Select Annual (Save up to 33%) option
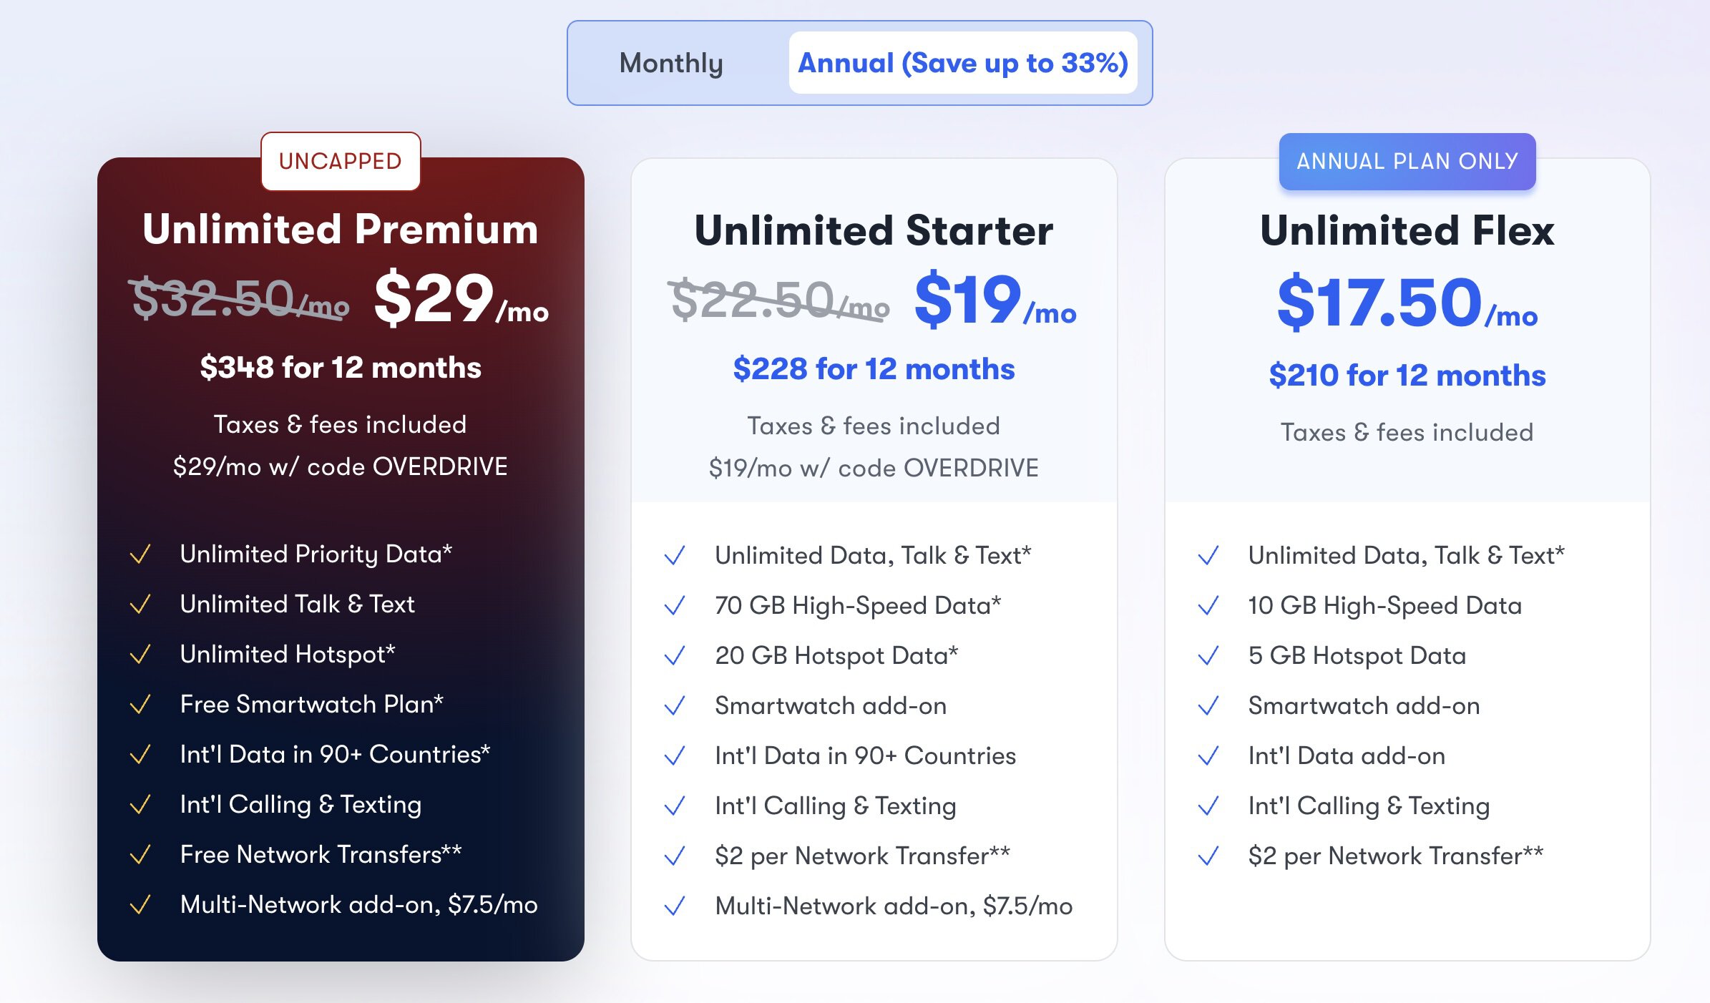This screenshot has height=1003, width=1710. pyautogui.click(x=962, y=63)
